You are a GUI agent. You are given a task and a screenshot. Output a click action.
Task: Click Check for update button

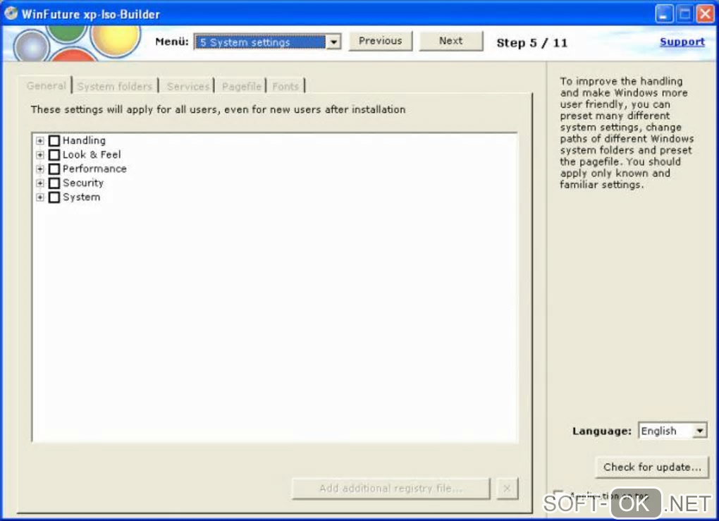tap(651, 467)
